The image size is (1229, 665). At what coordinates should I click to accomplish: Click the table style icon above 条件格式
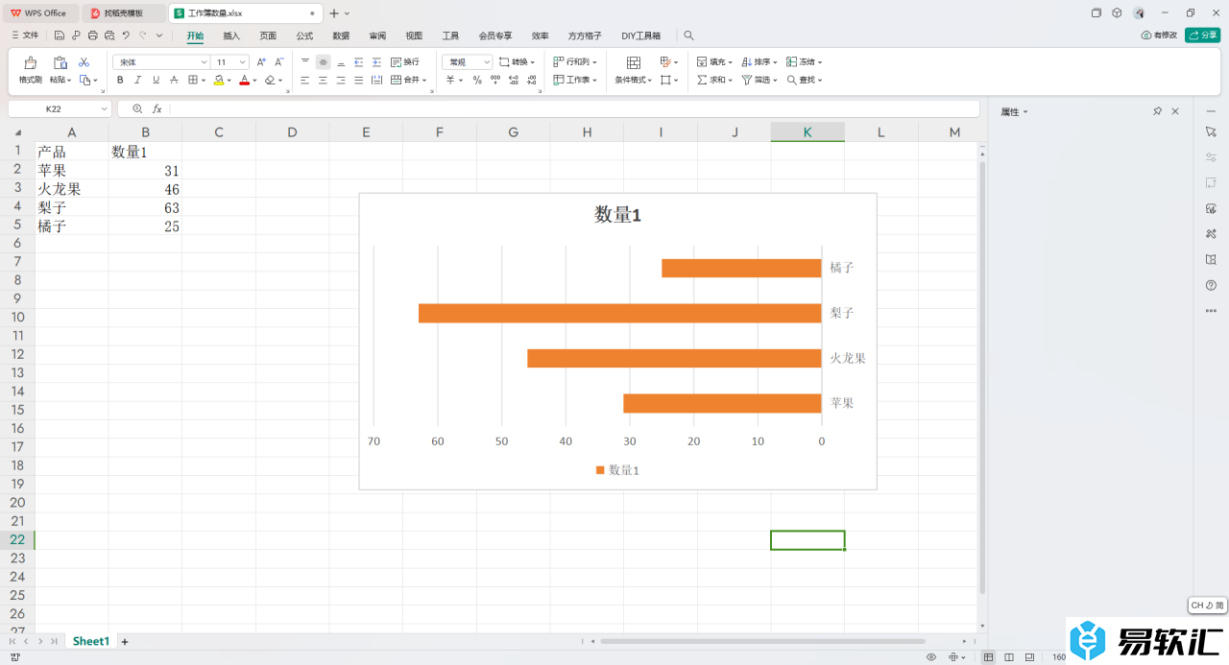coord(633,62)
